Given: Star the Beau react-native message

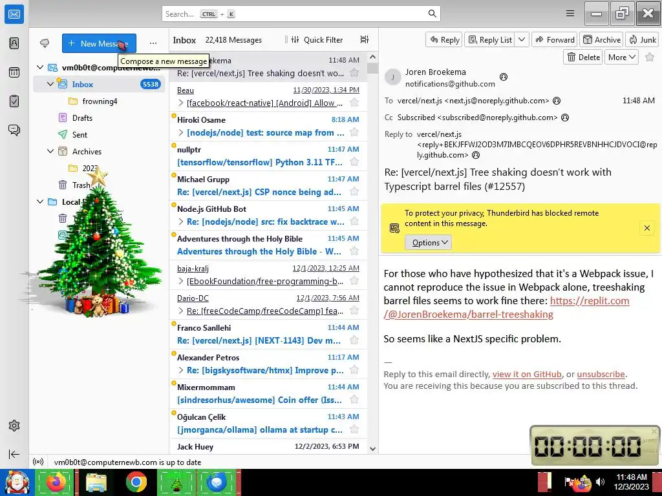Looking at the screenshot, I should [354, 103].
